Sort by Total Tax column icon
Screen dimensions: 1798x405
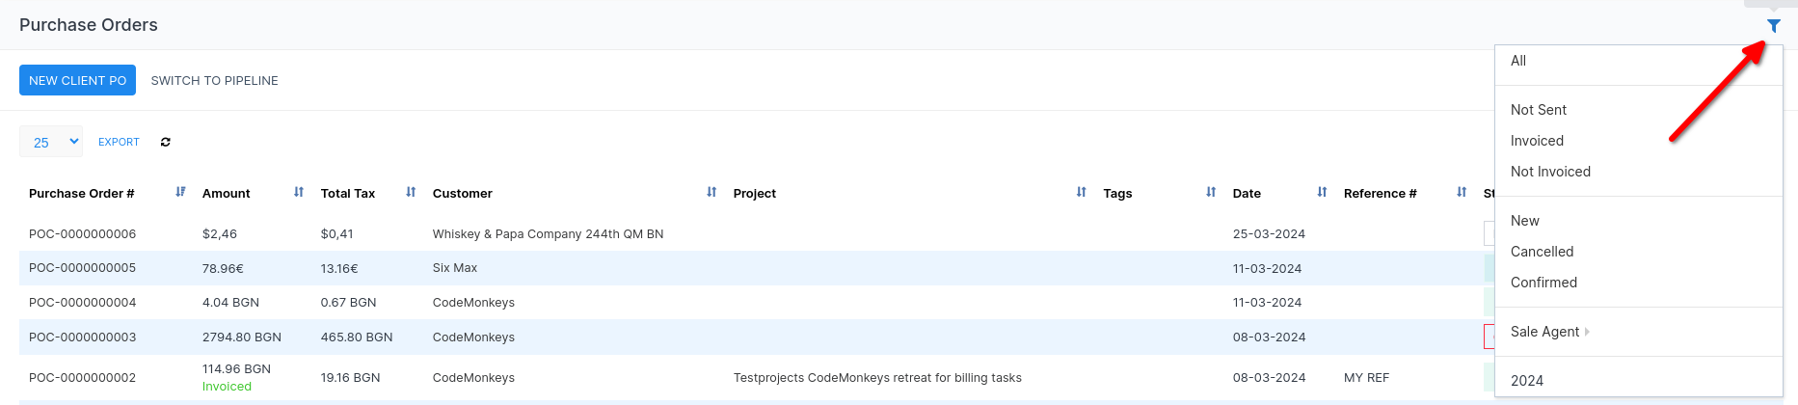pyautogui.click(x=411, y=193)
